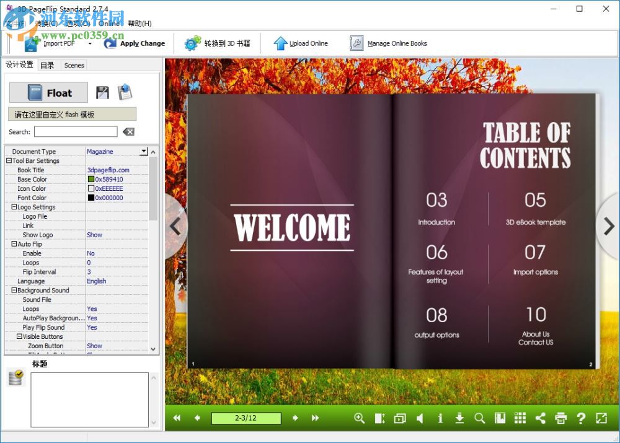Collapse the Visible Buttons group
This screenshot has height=443, width=620.
tap(19, 336)
